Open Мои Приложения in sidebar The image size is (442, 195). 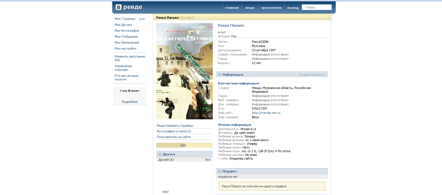[x=127, y=43]
